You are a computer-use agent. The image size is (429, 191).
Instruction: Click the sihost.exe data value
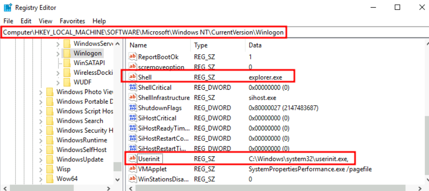coord(262,98)
